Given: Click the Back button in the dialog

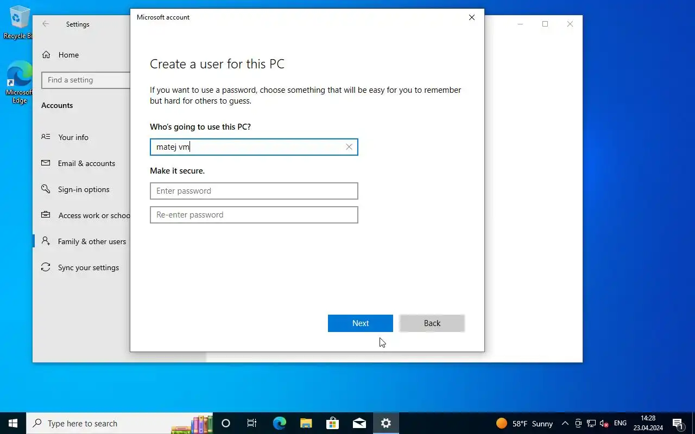Looking at the screenshot, I should pos(432,323).
